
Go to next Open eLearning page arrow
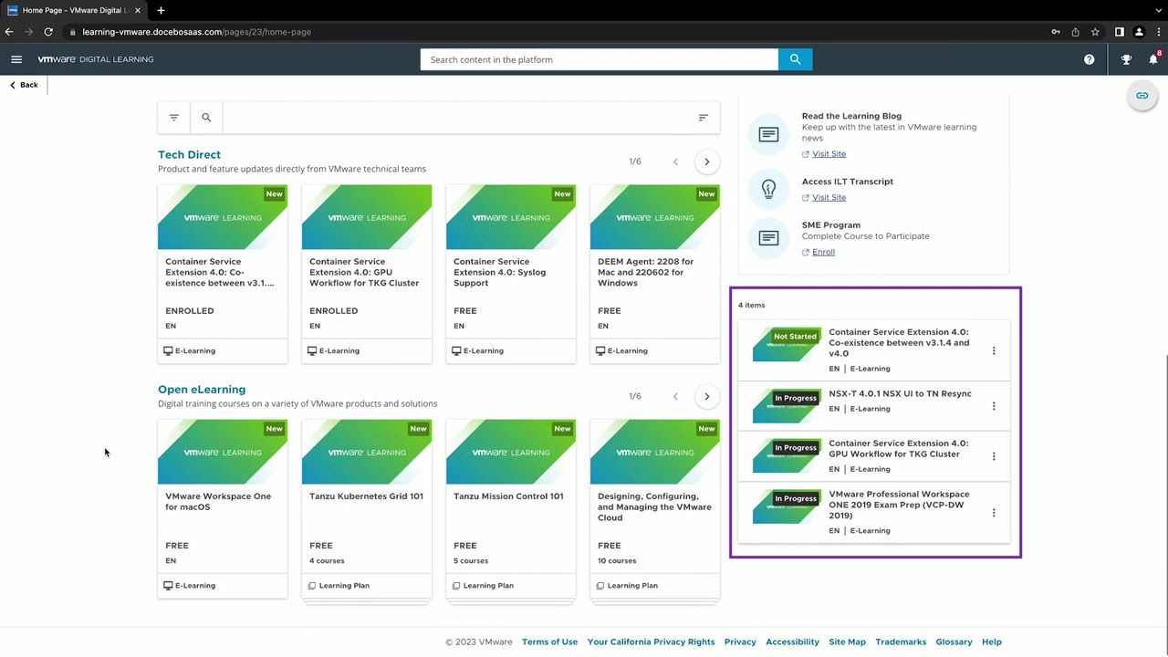(x=706, y=396)
